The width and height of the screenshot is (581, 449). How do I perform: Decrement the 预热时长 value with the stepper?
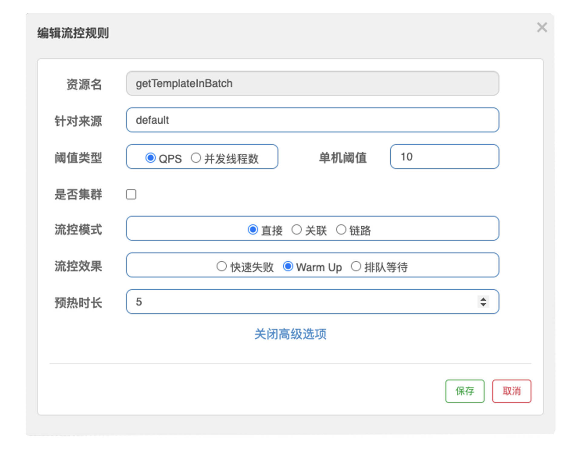pyautogui.click(x=482, y=305)
